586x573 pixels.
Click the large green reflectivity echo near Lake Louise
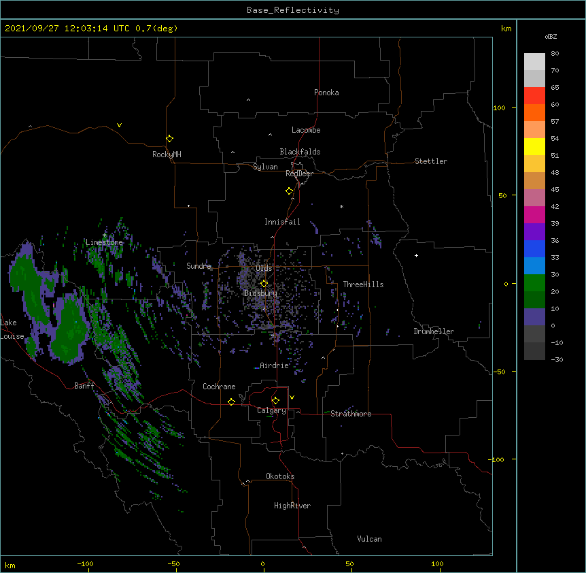coord(70,331)
